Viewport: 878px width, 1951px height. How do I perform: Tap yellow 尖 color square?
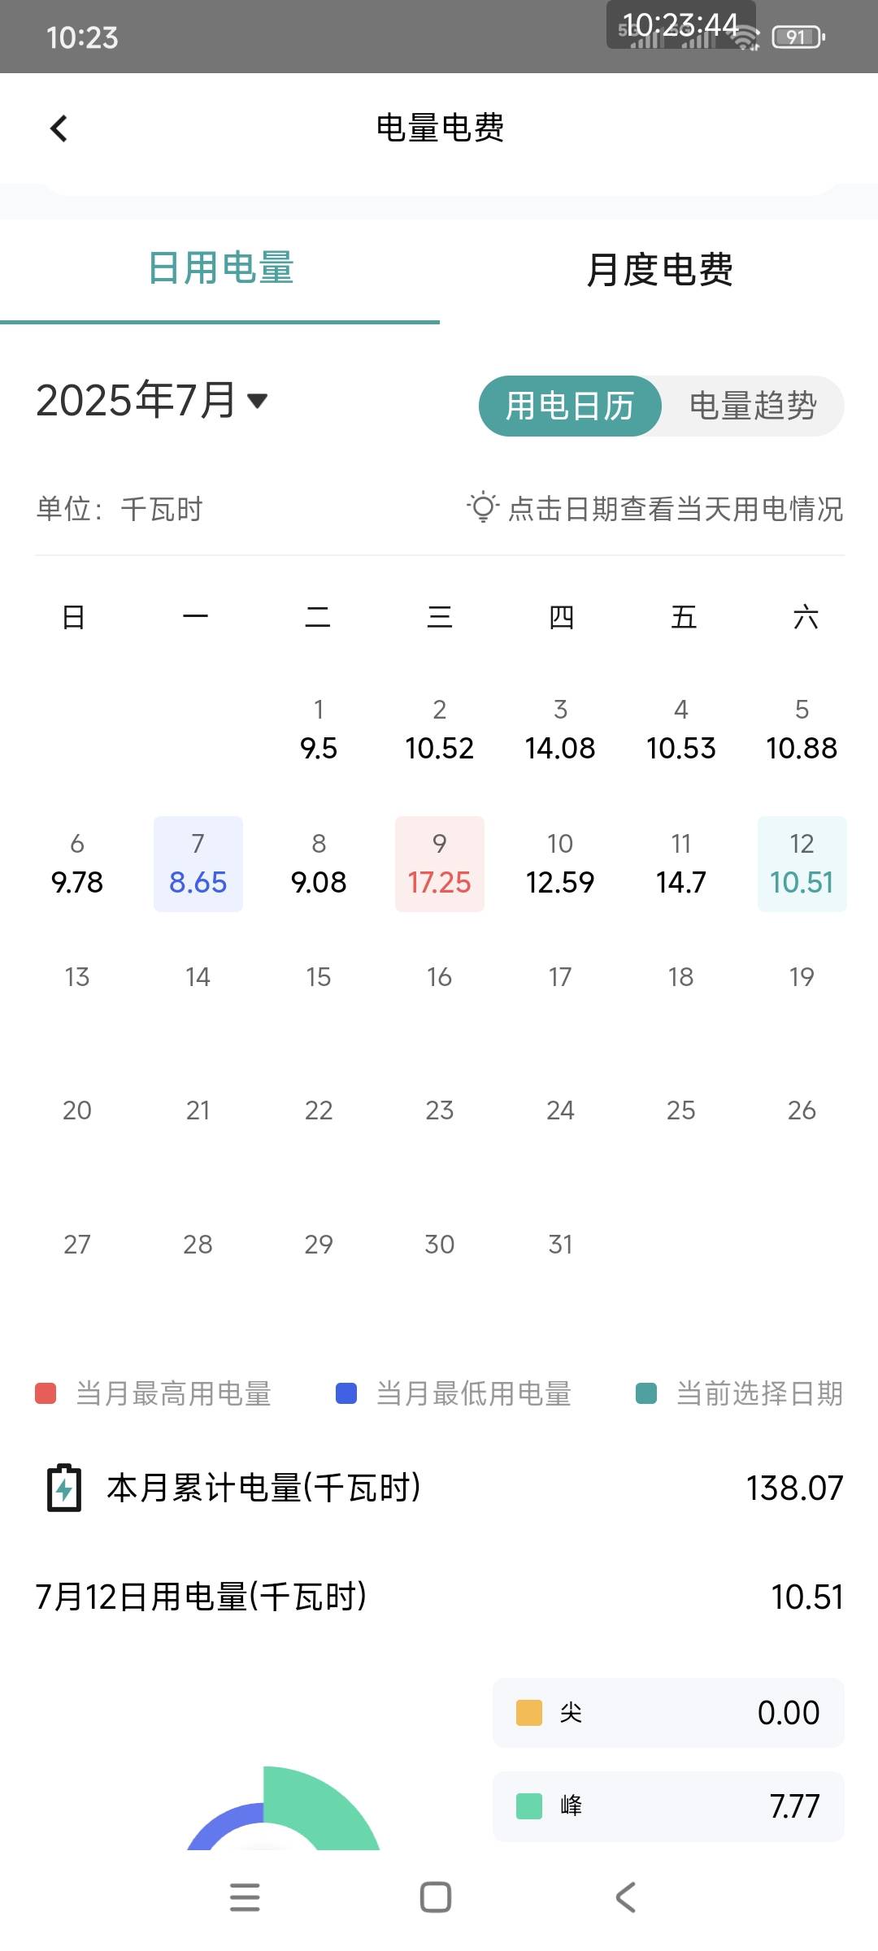coord(529,1713)
